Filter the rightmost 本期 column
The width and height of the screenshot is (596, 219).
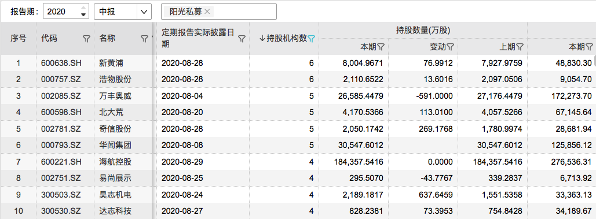589,47
